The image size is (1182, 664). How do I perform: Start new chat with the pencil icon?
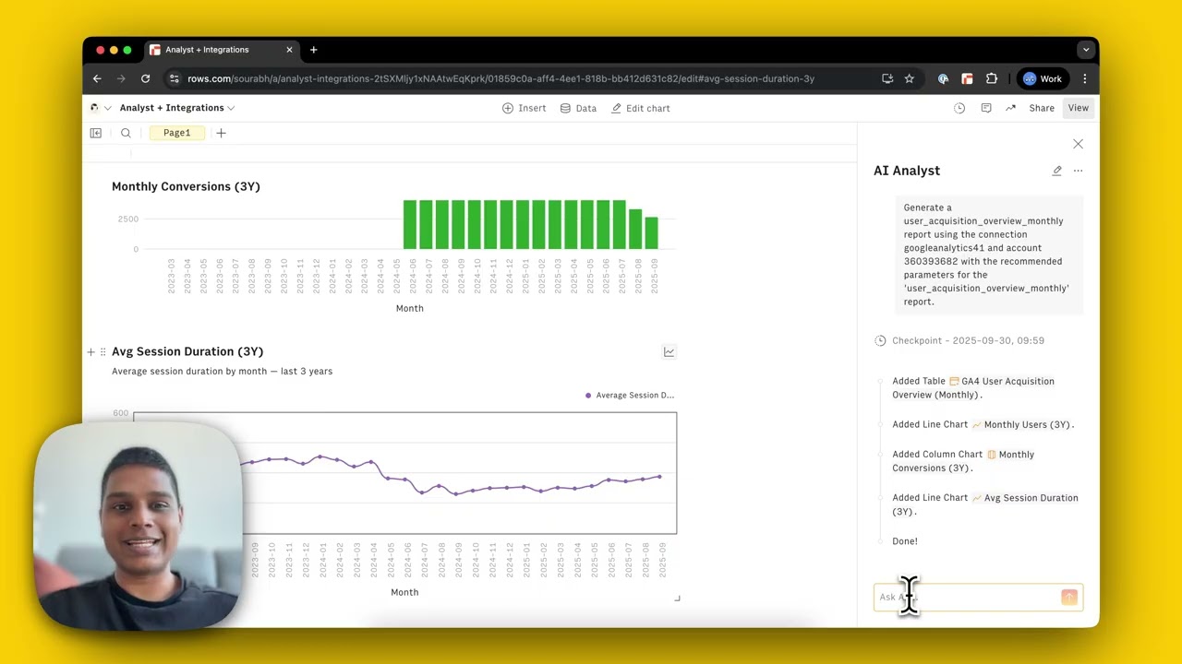point(1057,171)
